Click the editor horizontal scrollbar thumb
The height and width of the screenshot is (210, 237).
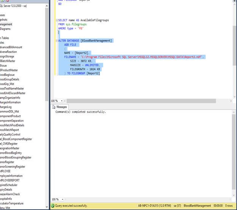141,101
